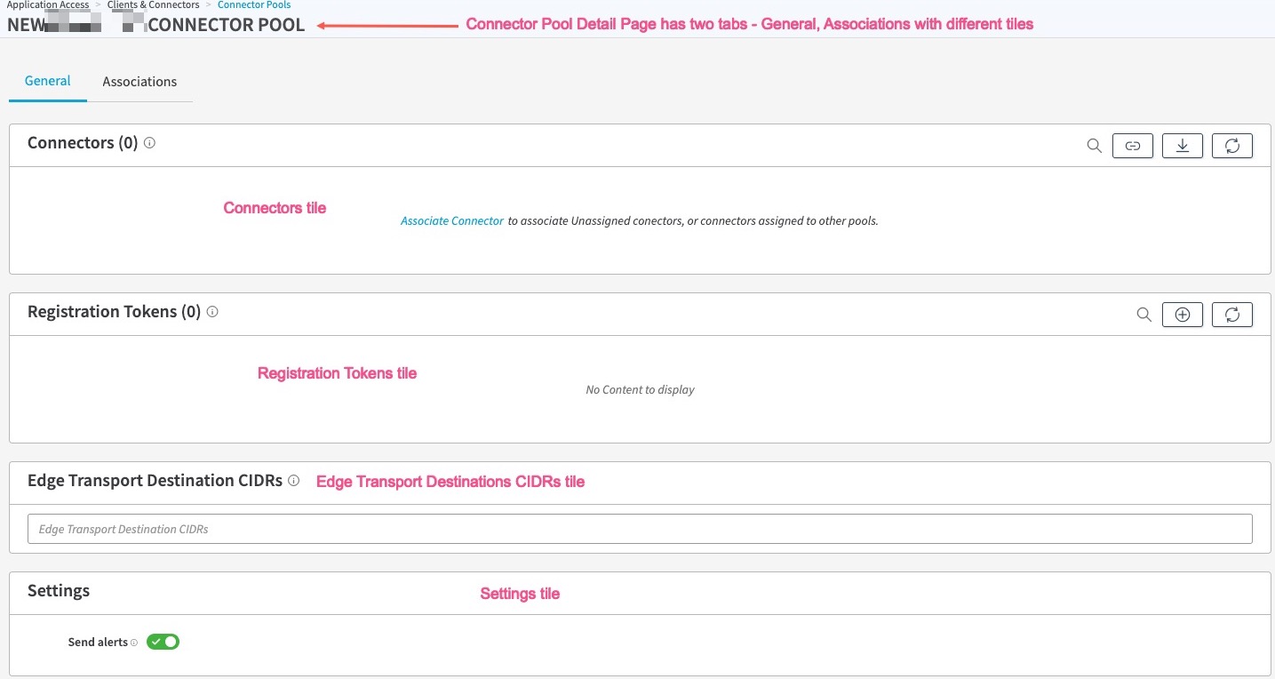
Task: Navigate to Application Access breadcrumb
Action: coord(48,5)
